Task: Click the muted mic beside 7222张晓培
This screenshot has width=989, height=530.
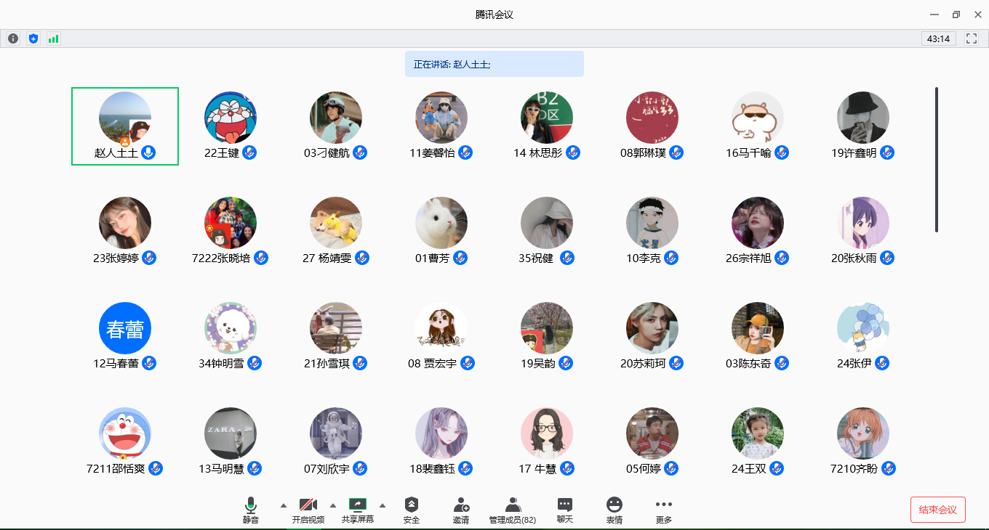Action: click(x=261, y=258)
